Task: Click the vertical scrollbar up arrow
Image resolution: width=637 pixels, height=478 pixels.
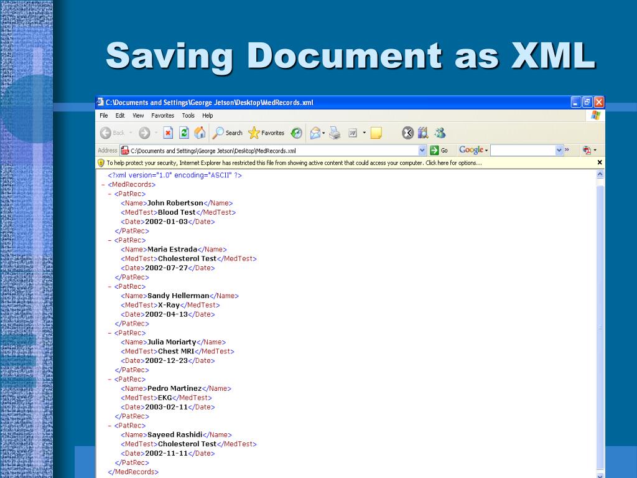Action: [600, 174]
